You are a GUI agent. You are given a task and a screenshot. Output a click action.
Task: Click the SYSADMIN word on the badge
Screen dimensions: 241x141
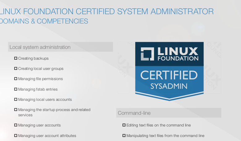(x=169, y=86)
